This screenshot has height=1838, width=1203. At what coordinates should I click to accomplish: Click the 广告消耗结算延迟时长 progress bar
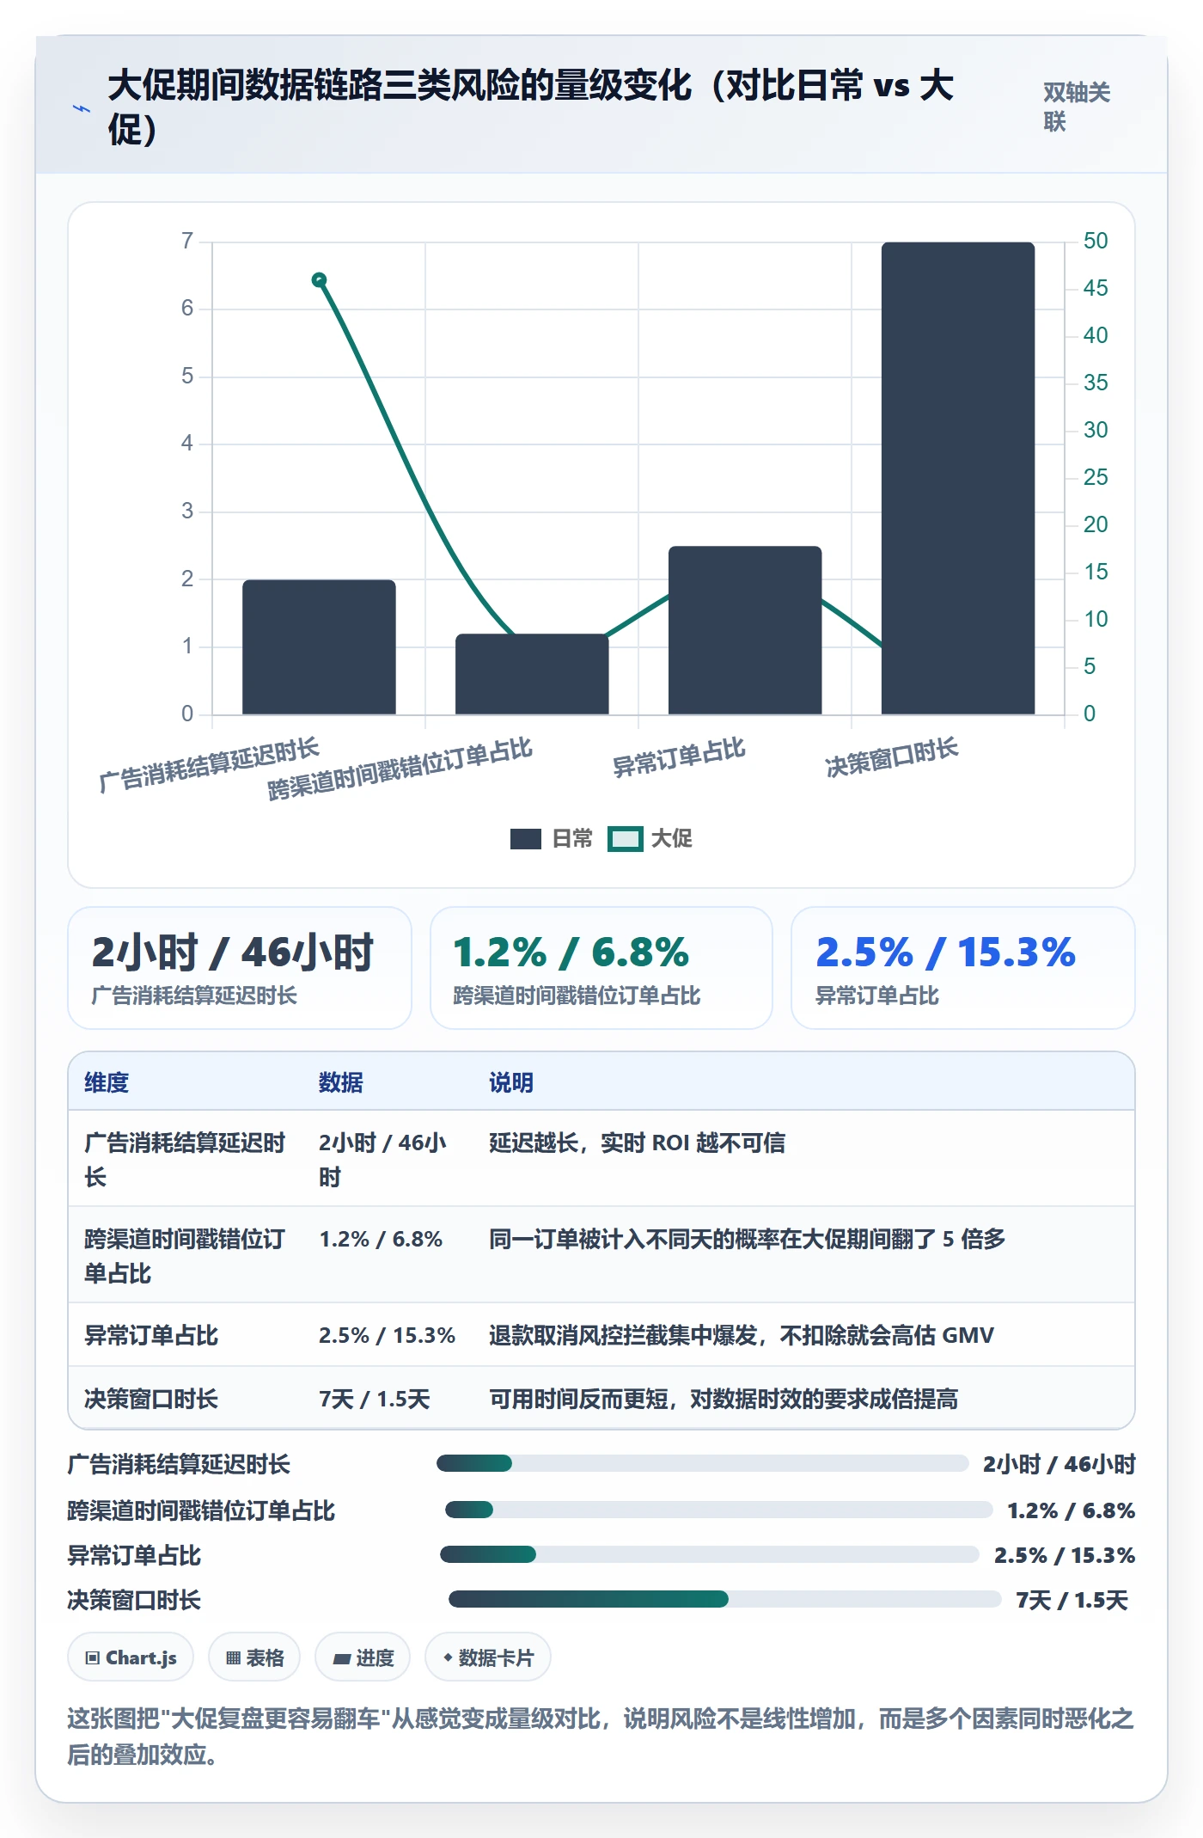[x=702, y=1463]
